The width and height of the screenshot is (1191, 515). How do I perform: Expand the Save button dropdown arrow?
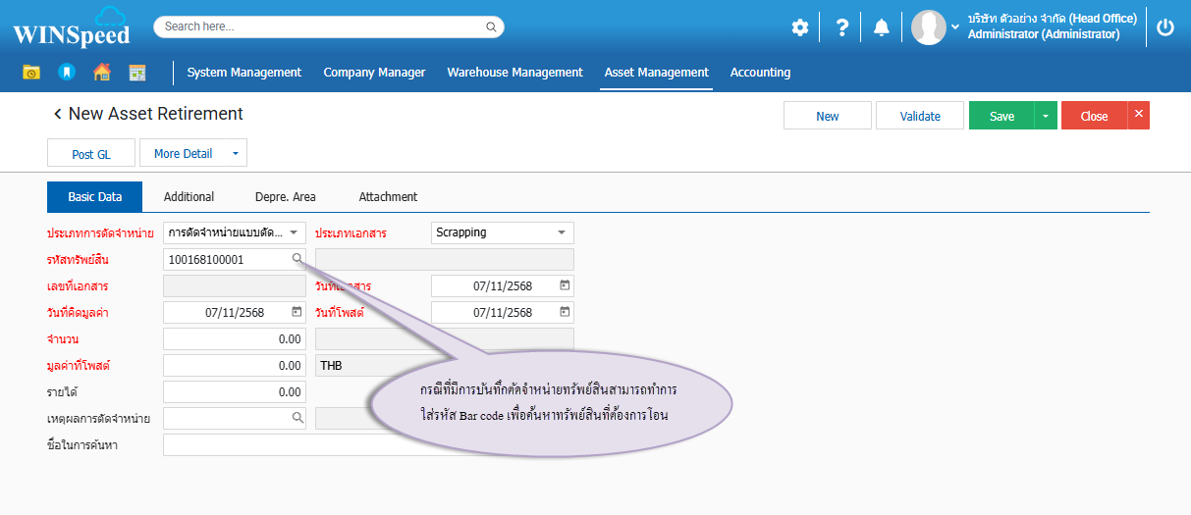tap(1045, 116)
